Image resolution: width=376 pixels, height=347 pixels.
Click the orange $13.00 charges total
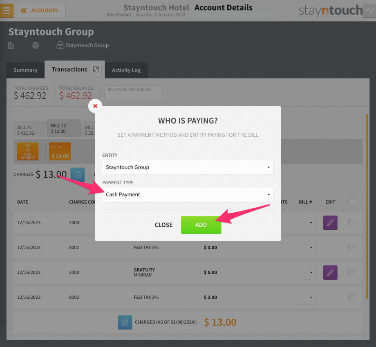[x=220, y=323]
